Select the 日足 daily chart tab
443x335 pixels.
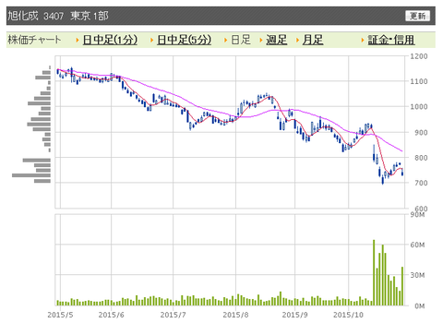pos(241,40)
